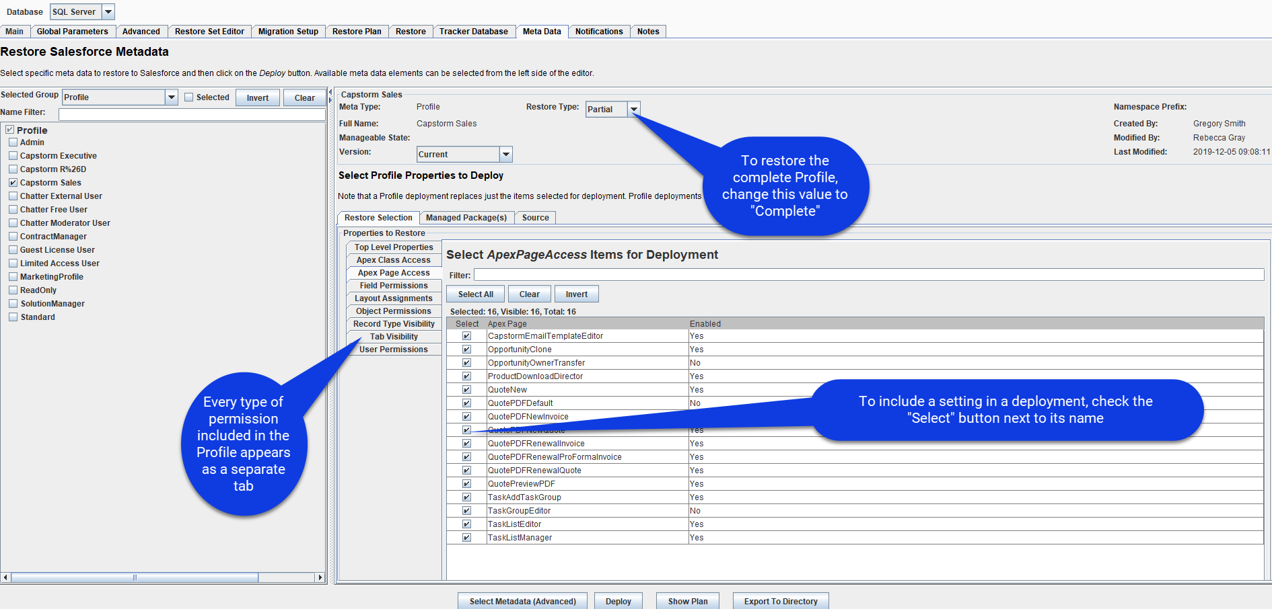This screenshot has width=1272, height=609.
Task: Select the QuotePreviewPDF row text
Action: 522,484
